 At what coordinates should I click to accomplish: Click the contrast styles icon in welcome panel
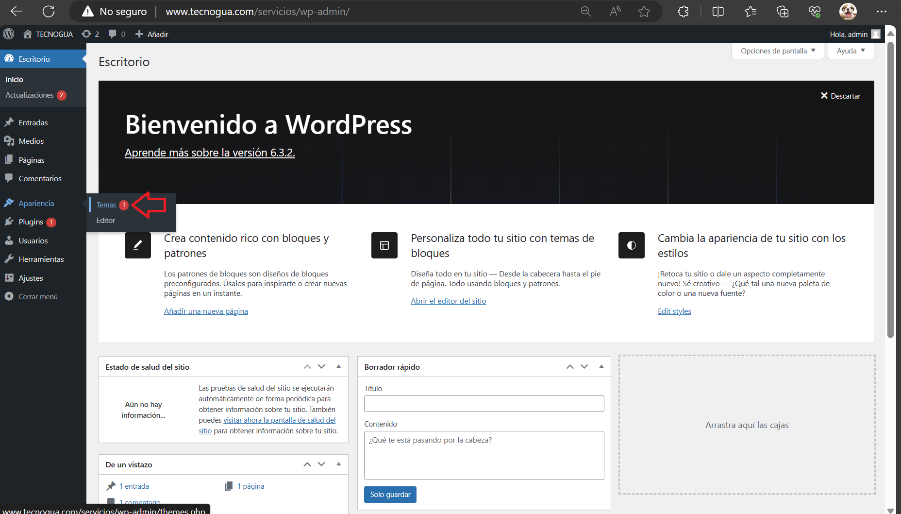pos(632,245)
